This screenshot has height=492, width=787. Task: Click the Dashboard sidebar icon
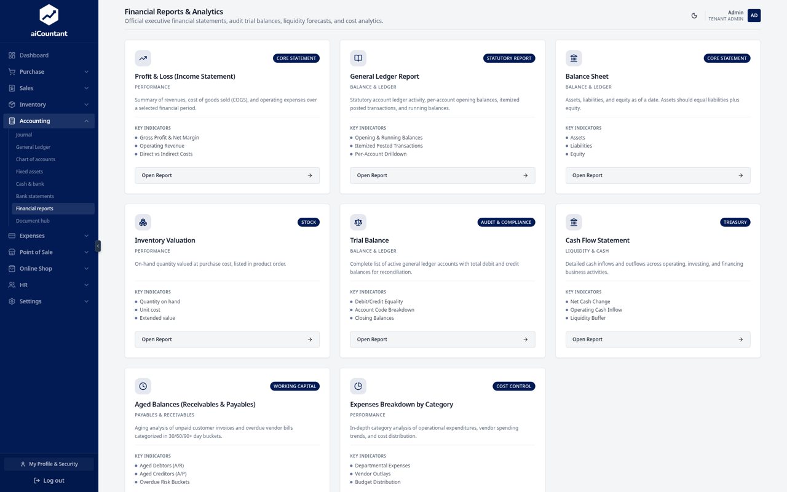click(x=12, y=55)
